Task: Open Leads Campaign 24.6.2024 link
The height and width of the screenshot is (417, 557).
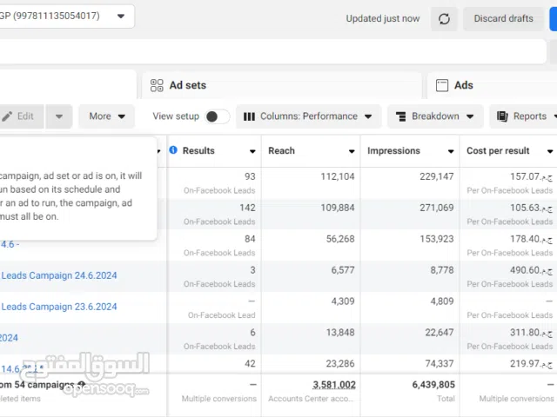Action: point(59,275)
